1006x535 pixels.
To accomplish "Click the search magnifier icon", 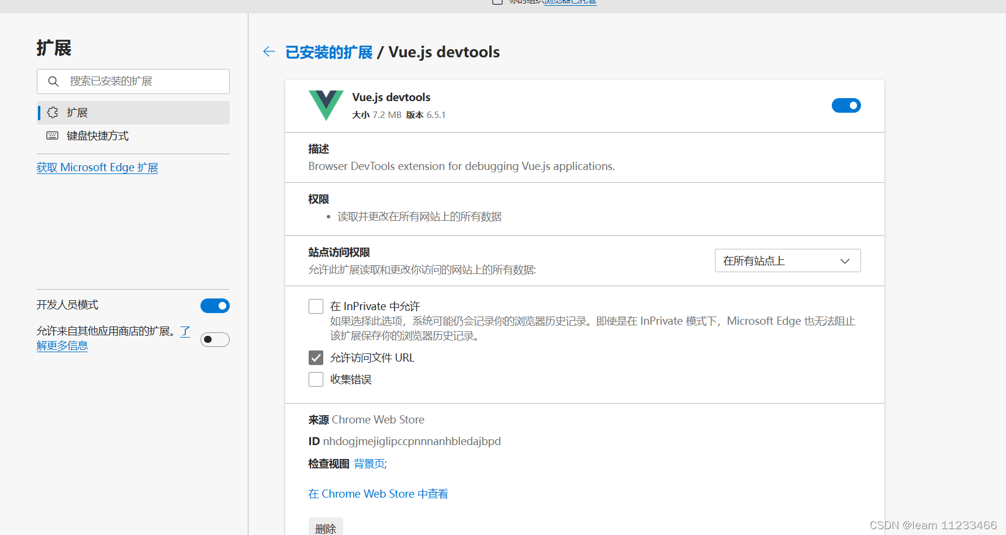I will pyautogui.click(x=53, y=81).
